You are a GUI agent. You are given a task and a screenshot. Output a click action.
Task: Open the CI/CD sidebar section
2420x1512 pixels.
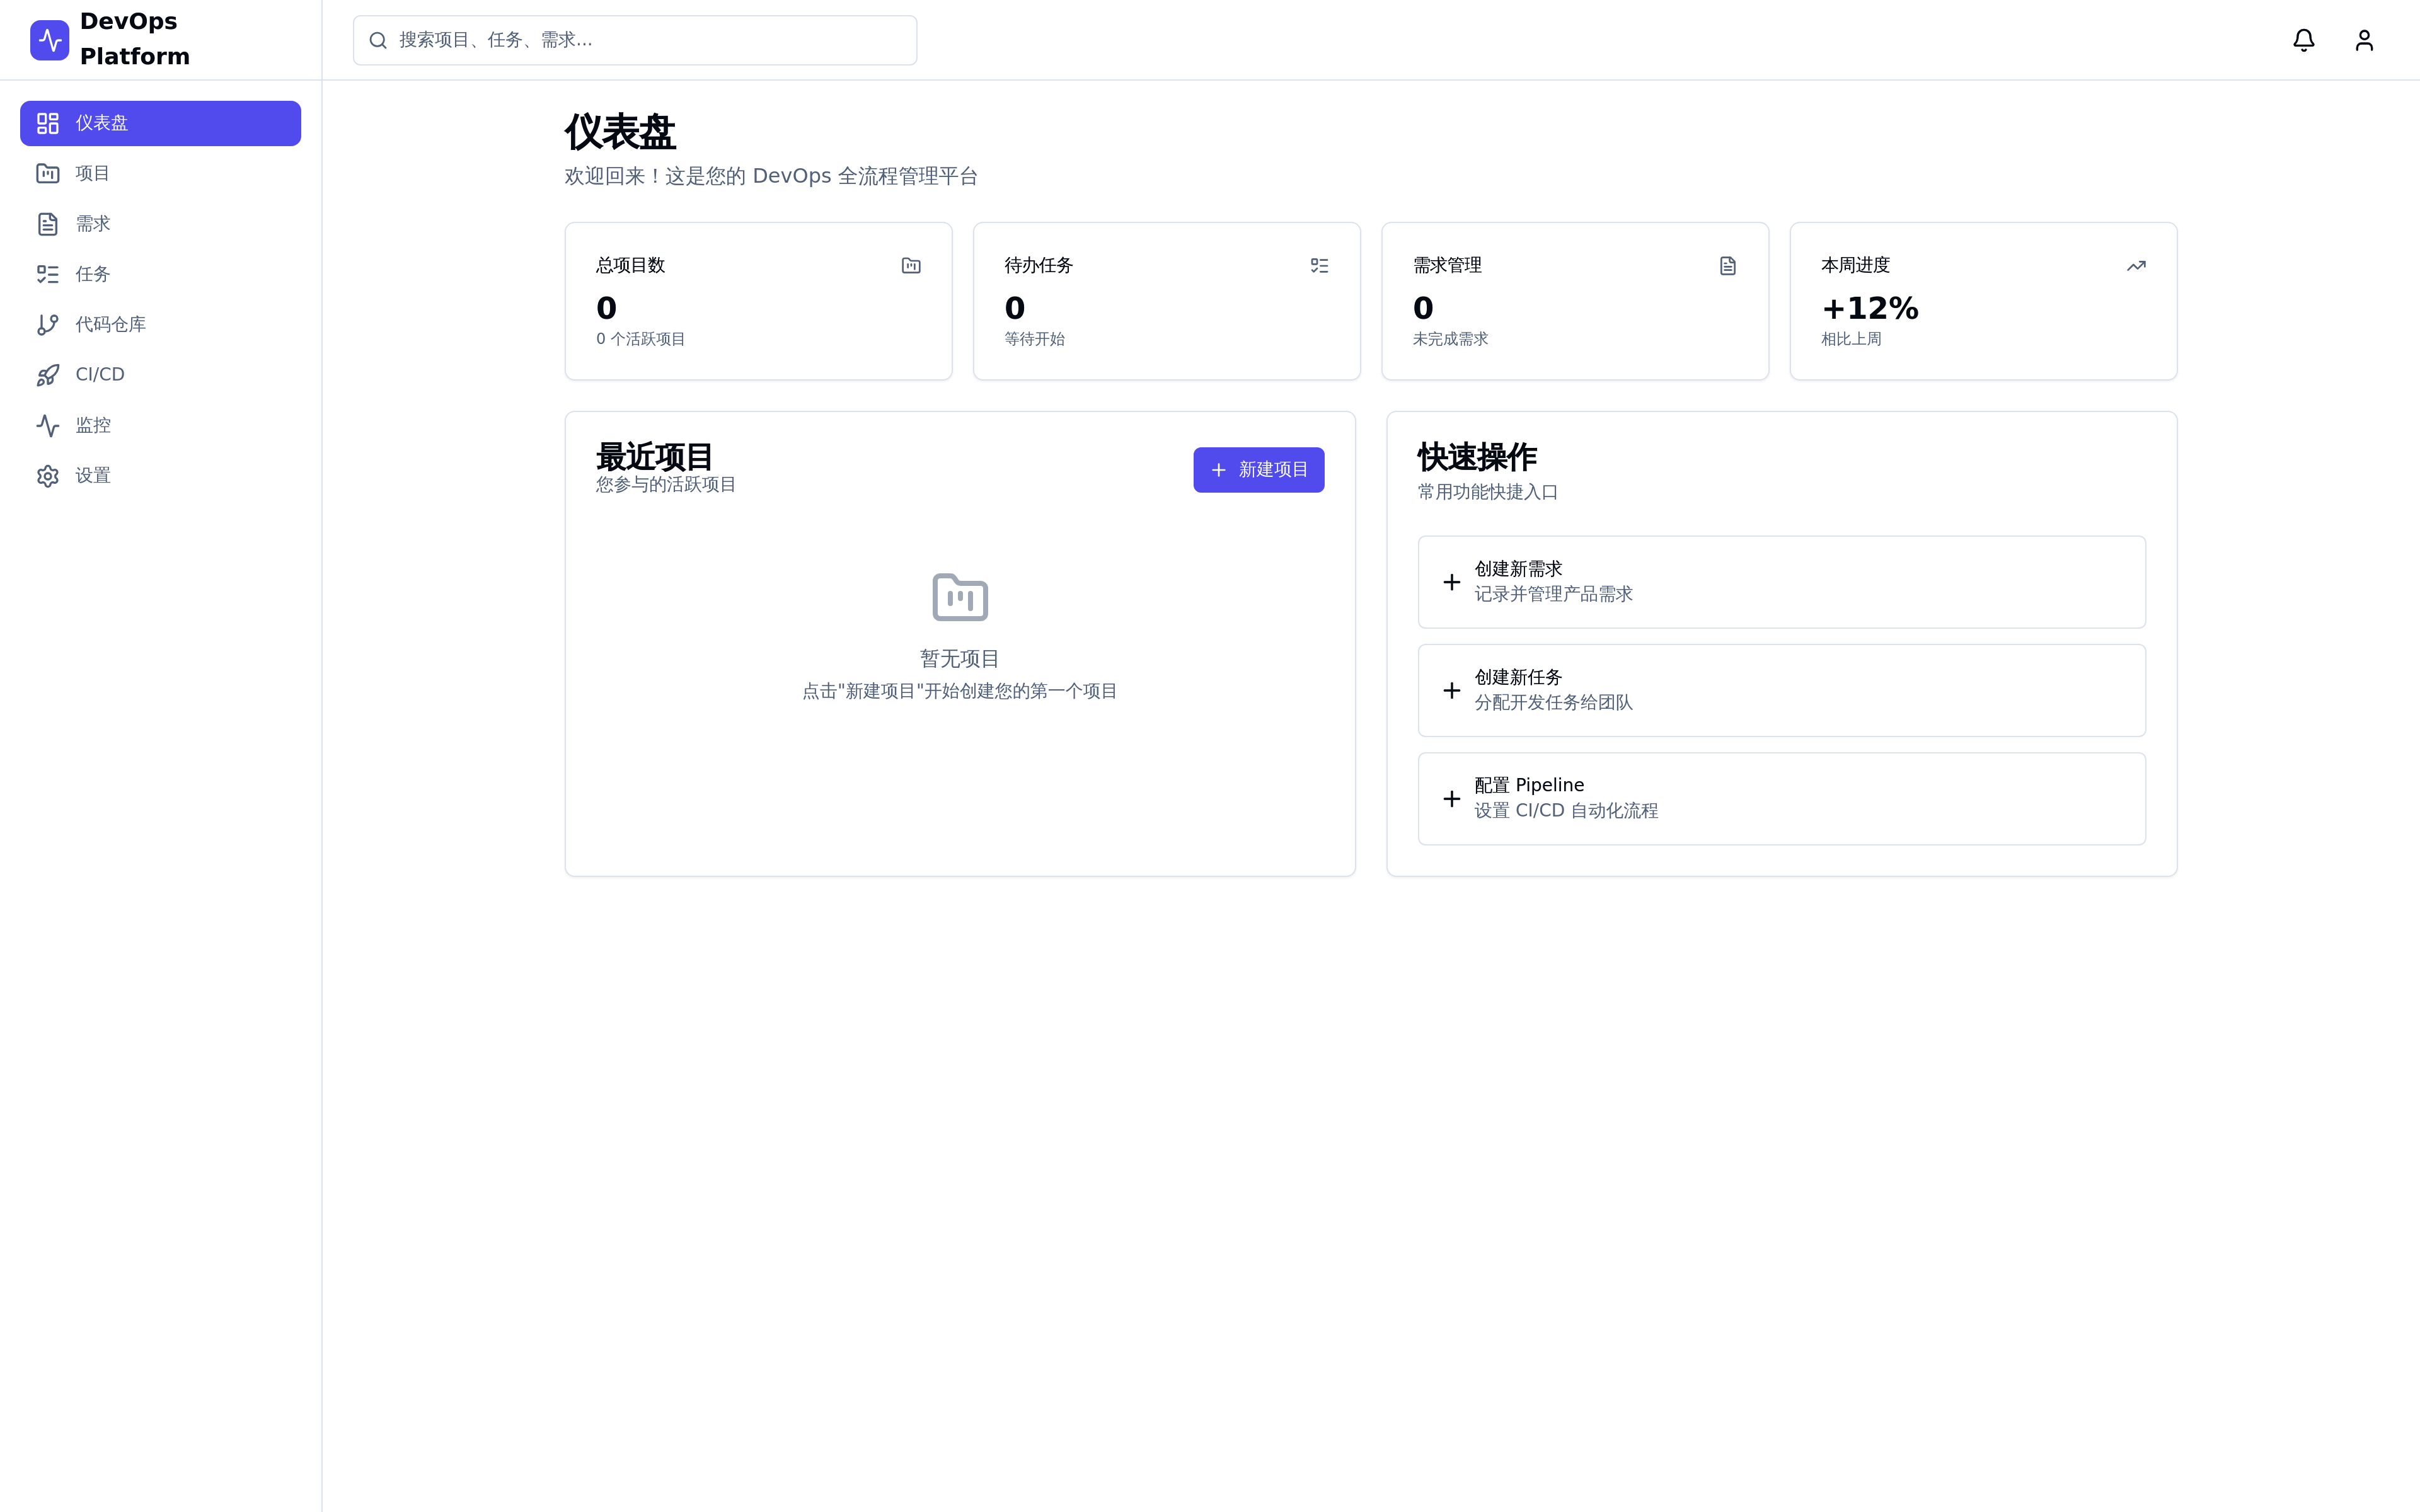pos(160,374)
